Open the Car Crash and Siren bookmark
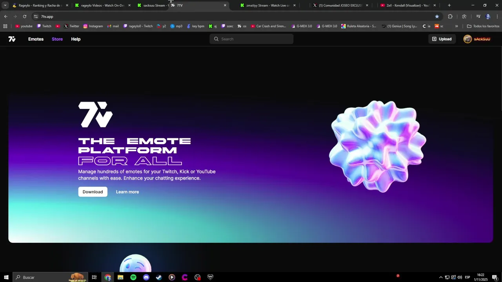Screen dimensions: 502x282 (269, 26)
